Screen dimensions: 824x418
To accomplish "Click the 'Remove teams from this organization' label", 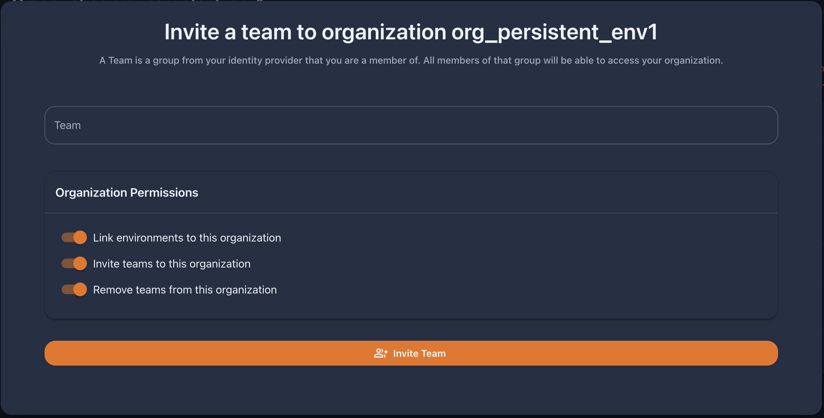I will point(185,290).
